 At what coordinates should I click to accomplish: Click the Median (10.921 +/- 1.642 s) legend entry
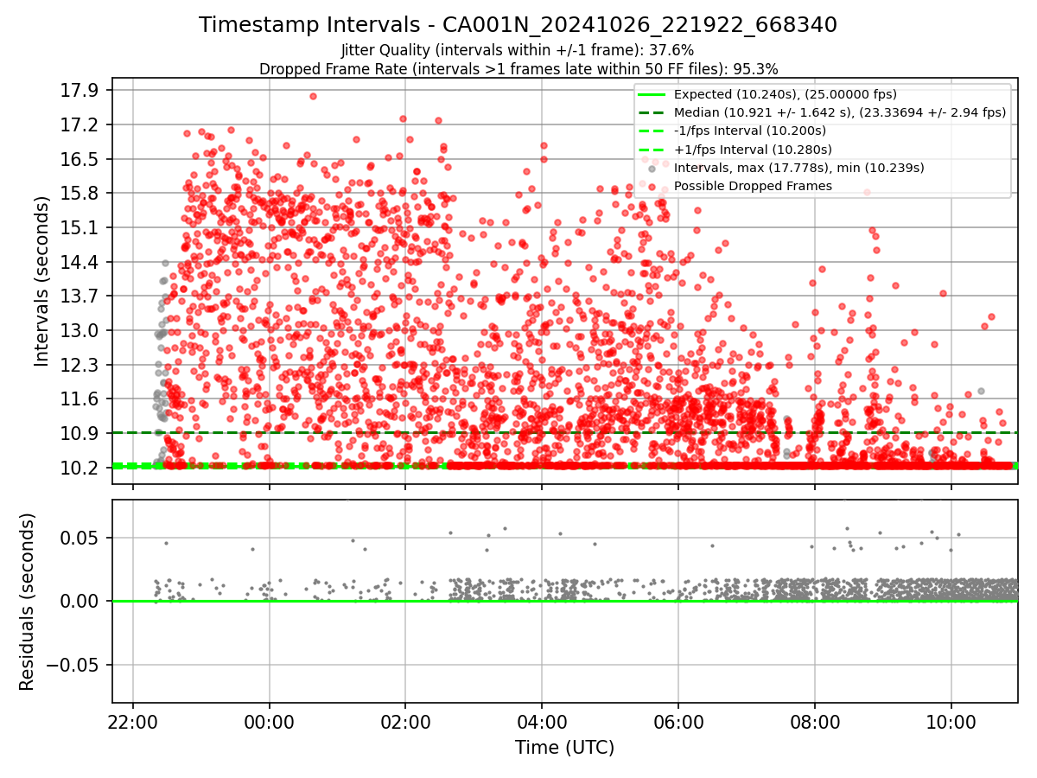click(x=840, y=112)
